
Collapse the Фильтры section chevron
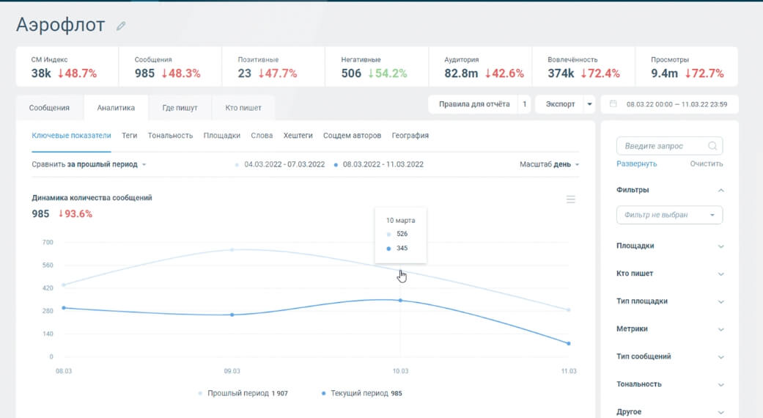pyautogui.click(x=721, y=190)
